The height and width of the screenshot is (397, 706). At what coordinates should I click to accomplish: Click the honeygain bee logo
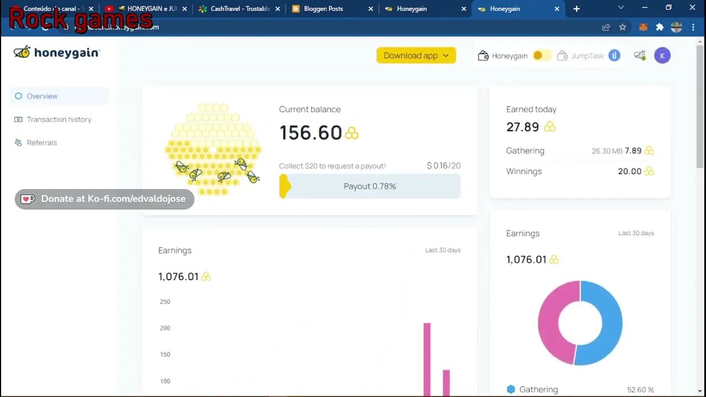tap(56, 52)
